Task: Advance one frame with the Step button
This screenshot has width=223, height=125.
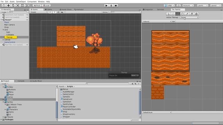Action: tap(116, 6)
